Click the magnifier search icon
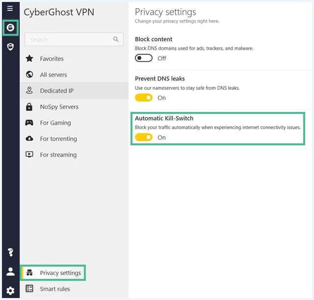This screenshot has height=300, width=314. (116, 39)
